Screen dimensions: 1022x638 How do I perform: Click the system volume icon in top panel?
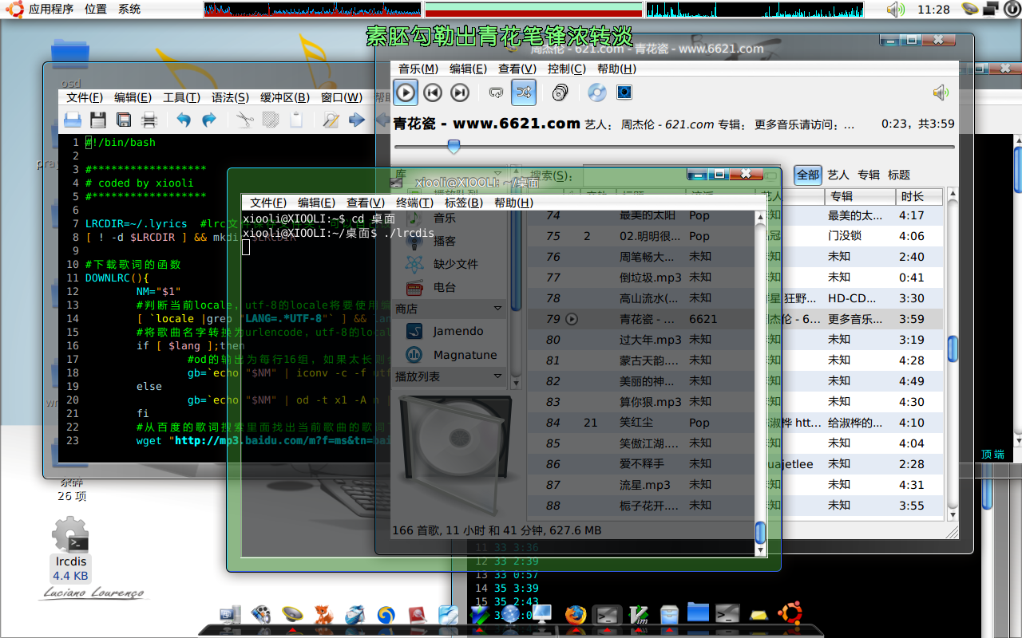896,10
